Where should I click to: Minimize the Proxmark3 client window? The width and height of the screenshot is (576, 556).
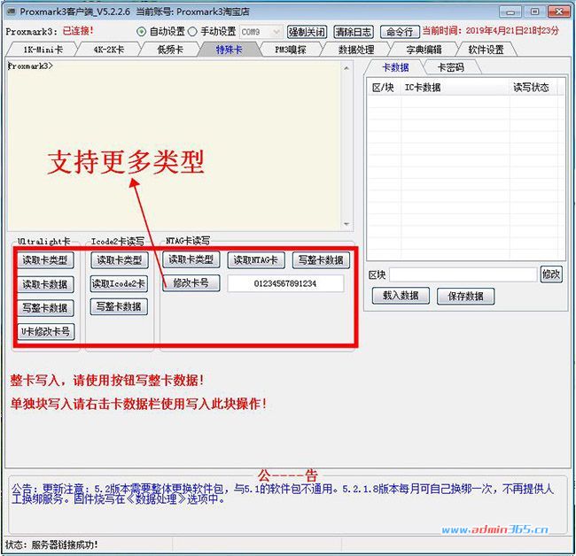point(510,12)
